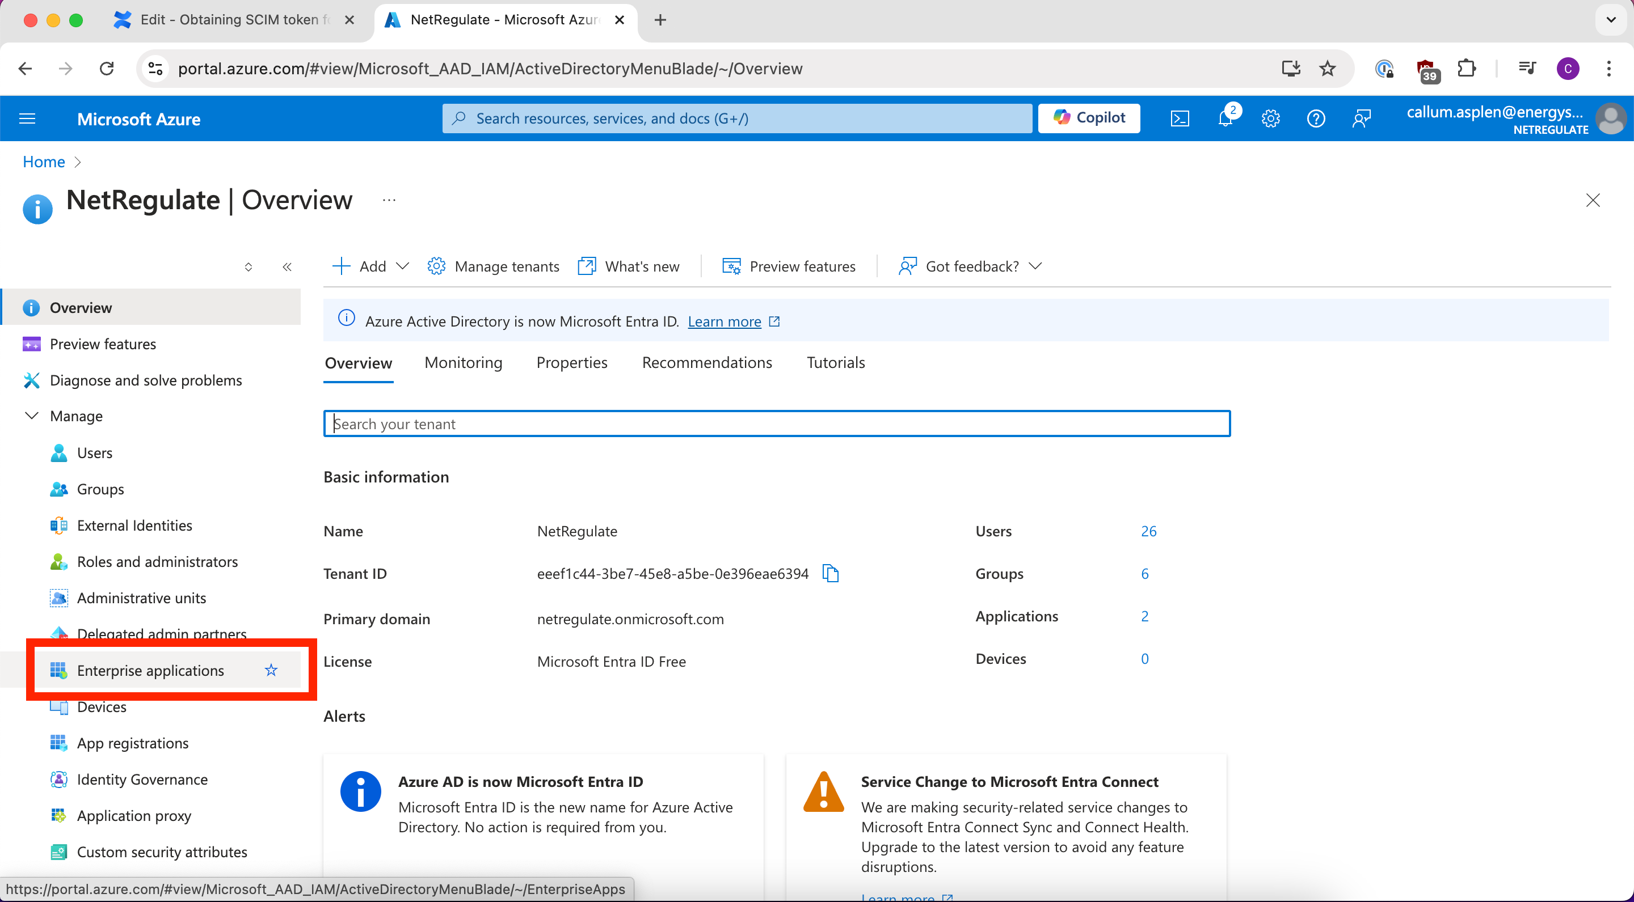The image size is (1634, 902).
Task: Click the Search your tenant field
Action: click(x=776, y=424)
